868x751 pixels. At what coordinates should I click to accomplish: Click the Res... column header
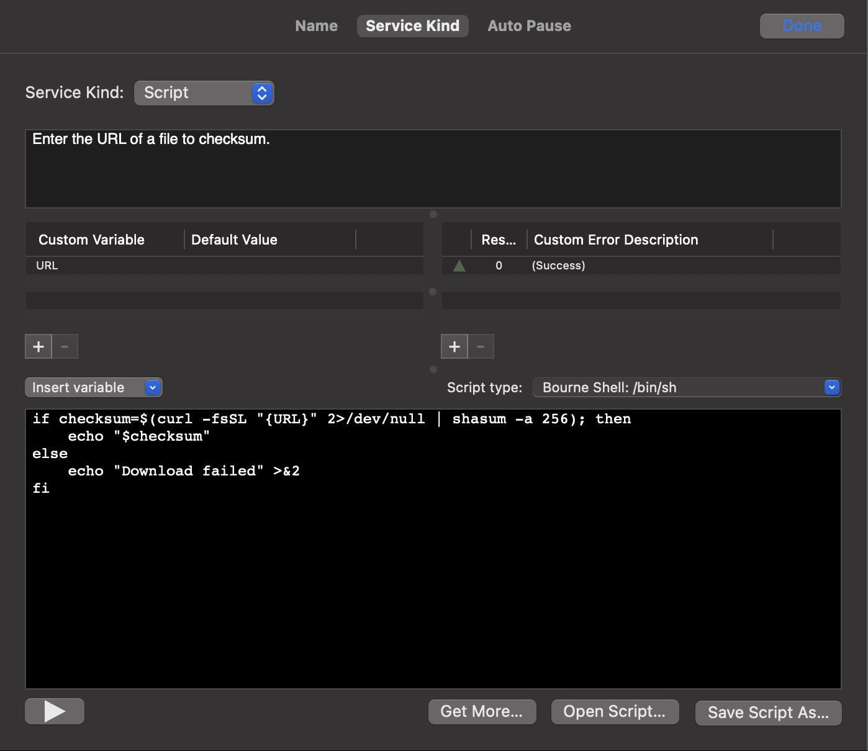(x=499, y=240)
